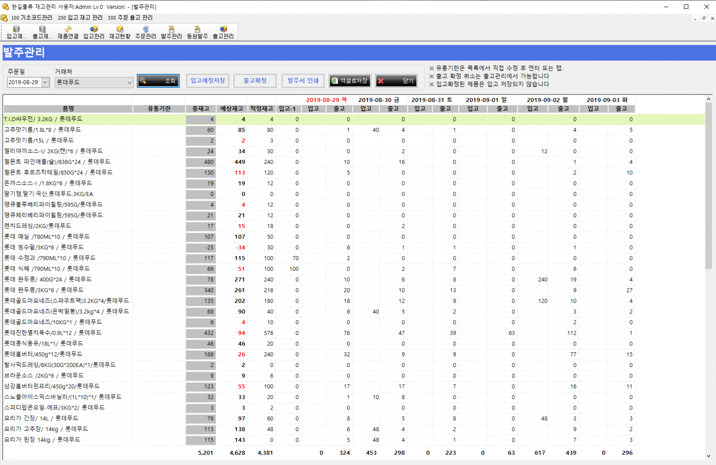Click the 예상재고 column header
This screenshot has width=716, height=465.
point(231,109)
